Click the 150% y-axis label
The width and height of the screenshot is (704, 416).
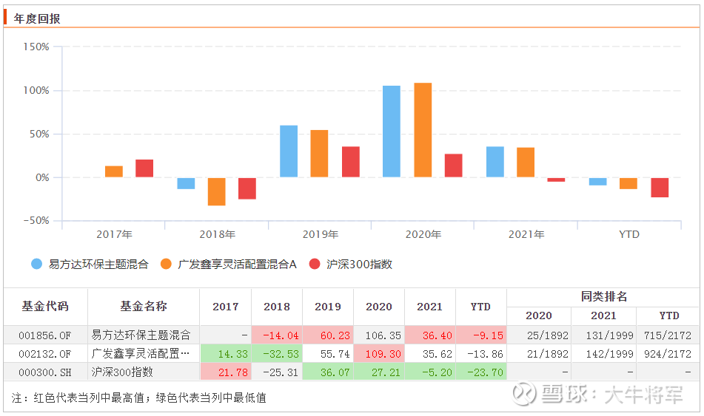(36, 47)
